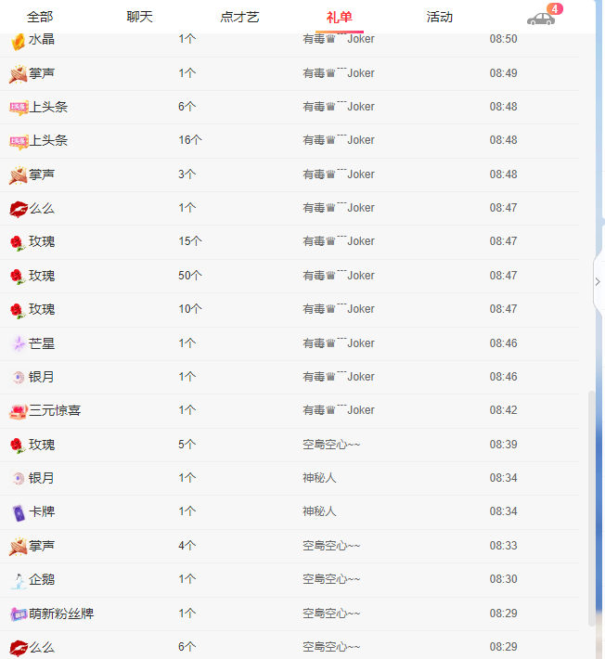Viewport: 605px width, 659px height.
Task: Click the 芒星 gift name
Action: pos(42,343)
